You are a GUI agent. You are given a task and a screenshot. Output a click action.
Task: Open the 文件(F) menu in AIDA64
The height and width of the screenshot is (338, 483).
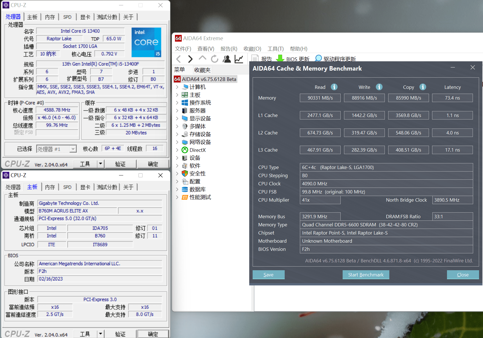[183, 49]
